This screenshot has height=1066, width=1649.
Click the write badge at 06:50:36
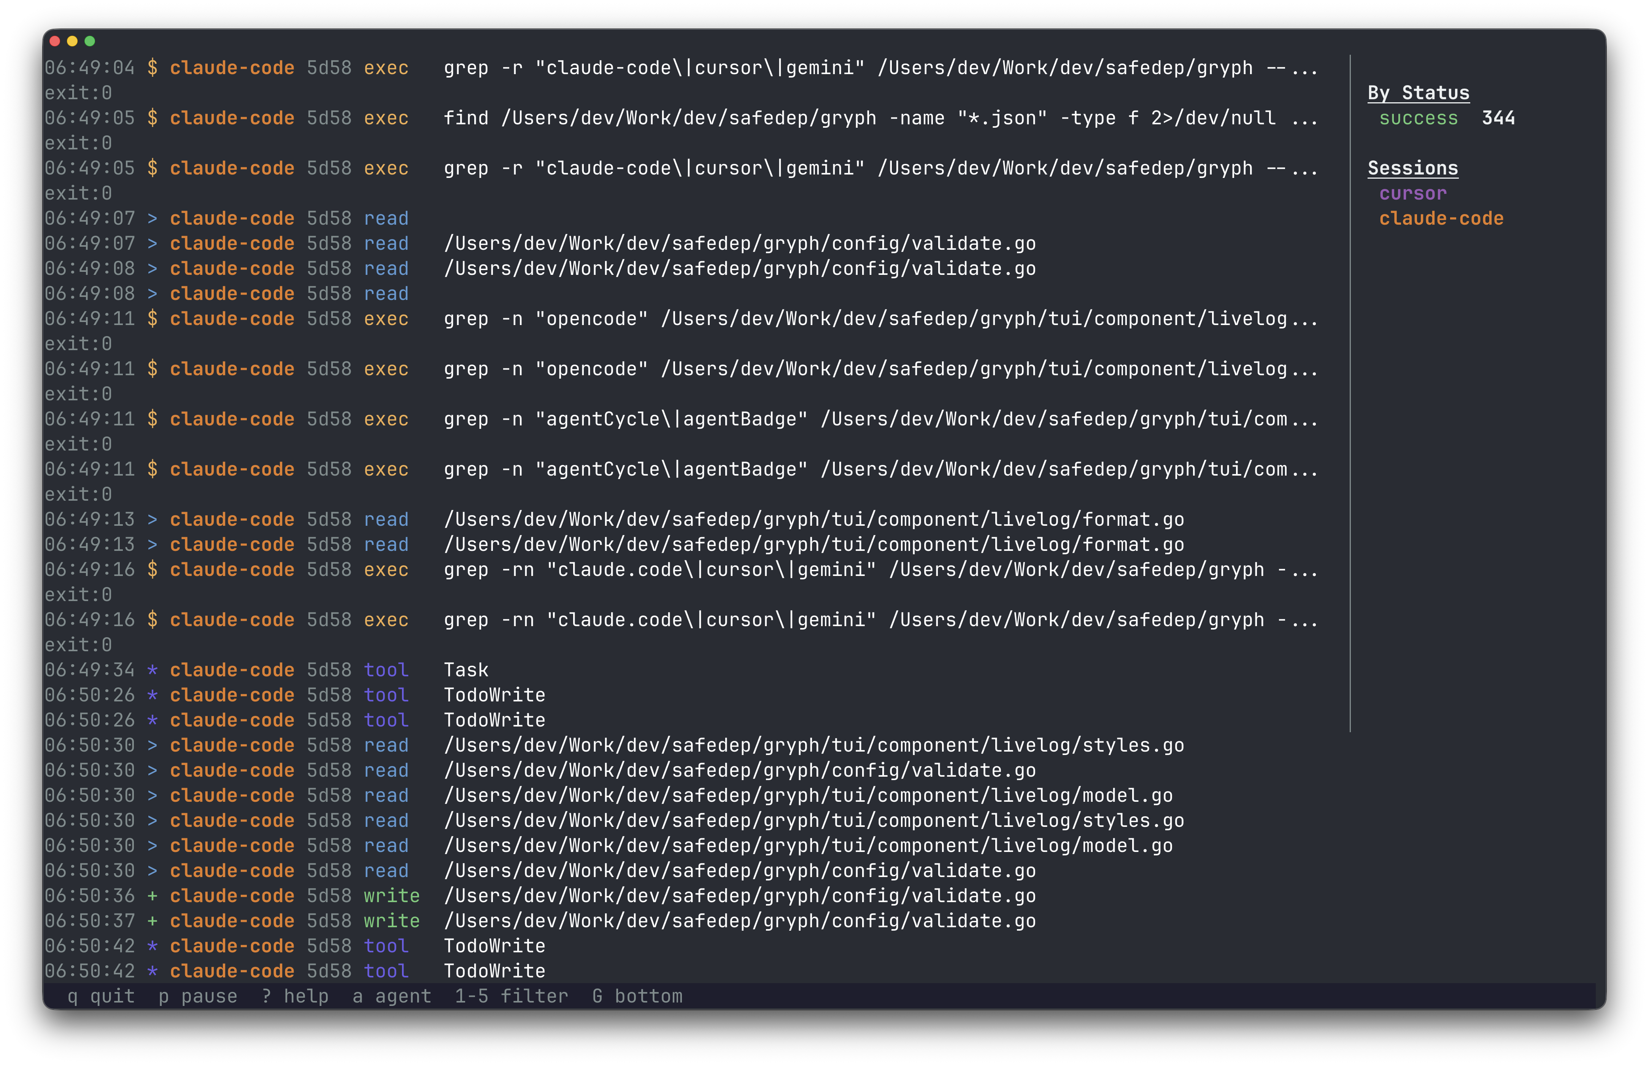pos(391,895)
